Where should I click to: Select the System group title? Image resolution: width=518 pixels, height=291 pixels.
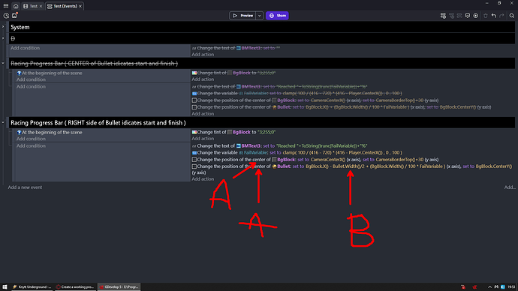(x=20, y=27)
